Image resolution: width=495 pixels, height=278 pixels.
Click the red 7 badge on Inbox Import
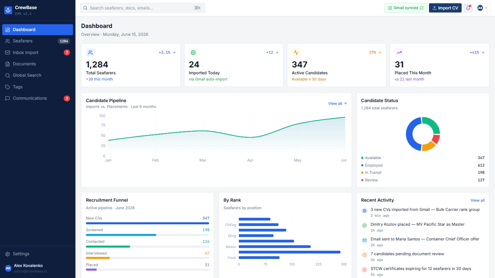point(67,53)
